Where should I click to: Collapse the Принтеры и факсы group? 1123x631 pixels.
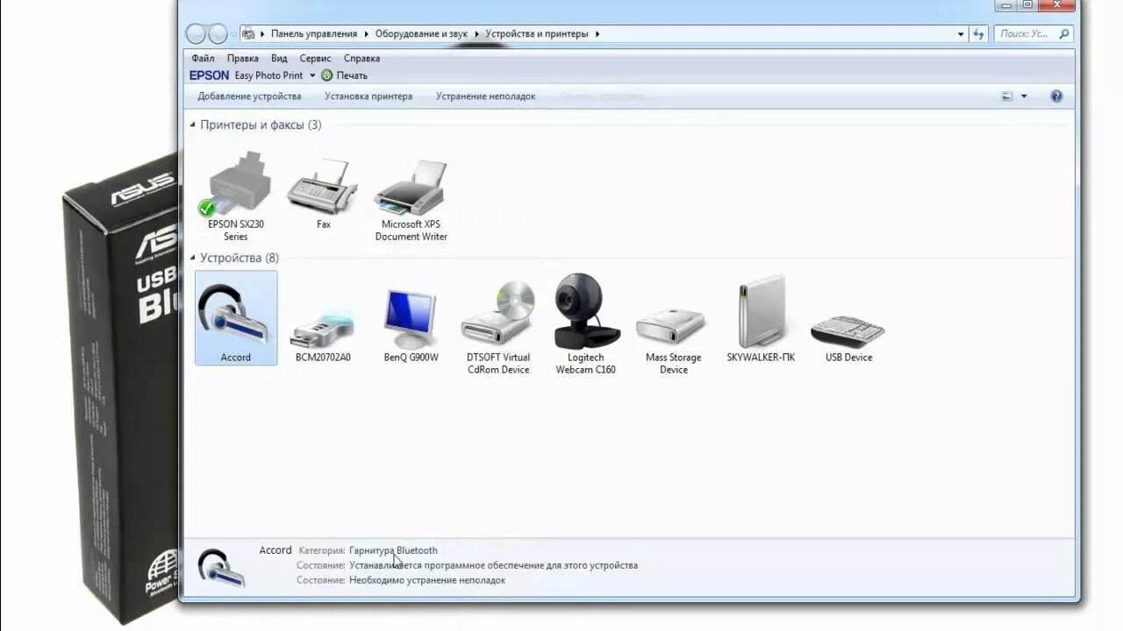point(193,125)
